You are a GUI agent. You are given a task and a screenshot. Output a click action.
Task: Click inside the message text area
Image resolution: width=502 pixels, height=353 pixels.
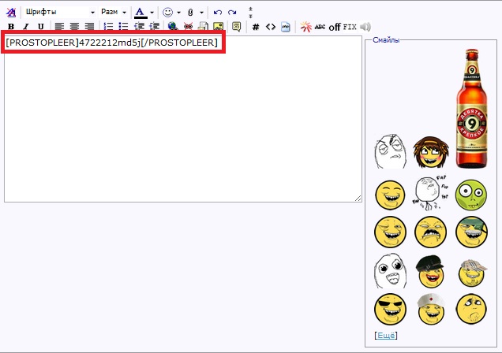click(x=182, y=126)
